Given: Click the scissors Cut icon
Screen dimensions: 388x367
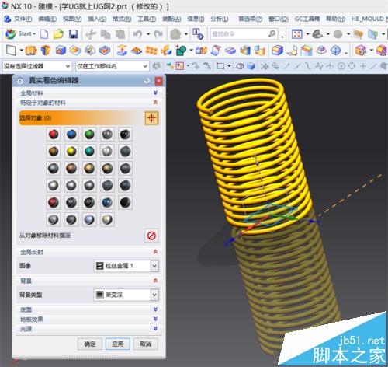Looking at the screenshot, I should (x=91, y=34).
